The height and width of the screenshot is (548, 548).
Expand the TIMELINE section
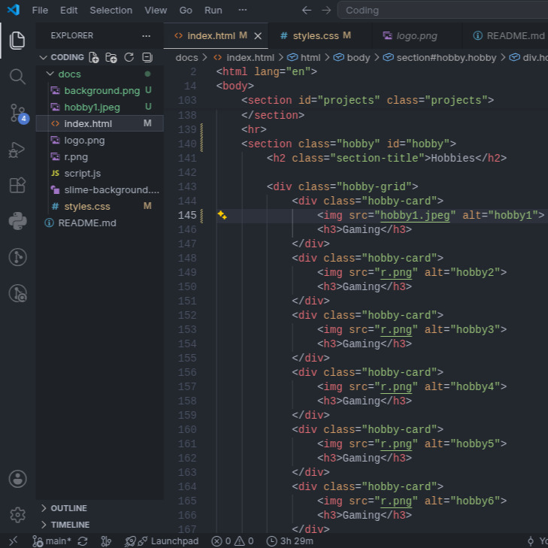[x=70, y=525]
